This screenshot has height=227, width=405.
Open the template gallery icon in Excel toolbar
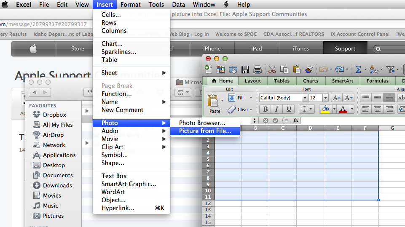coord(220,69)
